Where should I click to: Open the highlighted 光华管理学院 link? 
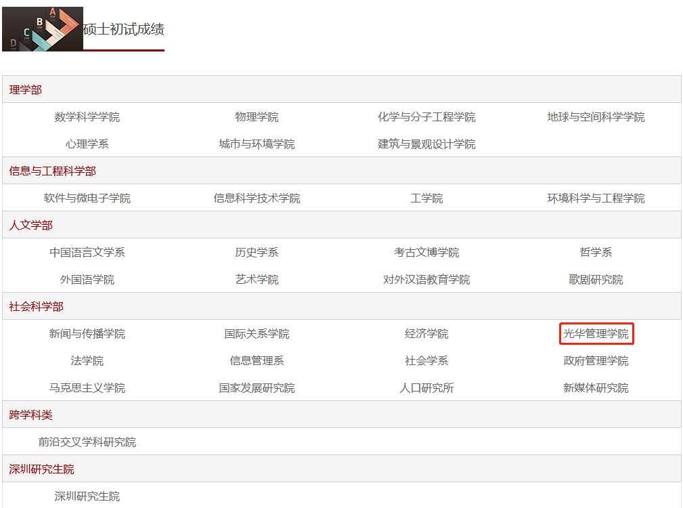coord(596,334)
